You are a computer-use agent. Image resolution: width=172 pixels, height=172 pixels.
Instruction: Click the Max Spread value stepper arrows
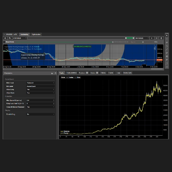coord(54,100)
